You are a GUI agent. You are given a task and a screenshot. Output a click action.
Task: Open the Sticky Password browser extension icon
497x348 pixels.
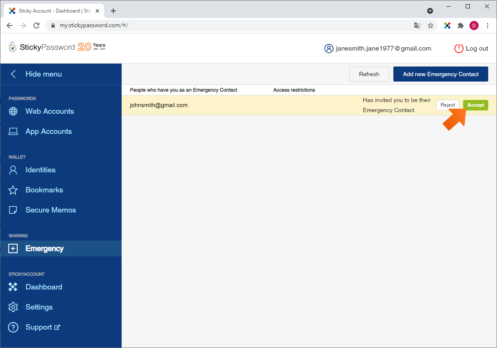click(447, 26)
